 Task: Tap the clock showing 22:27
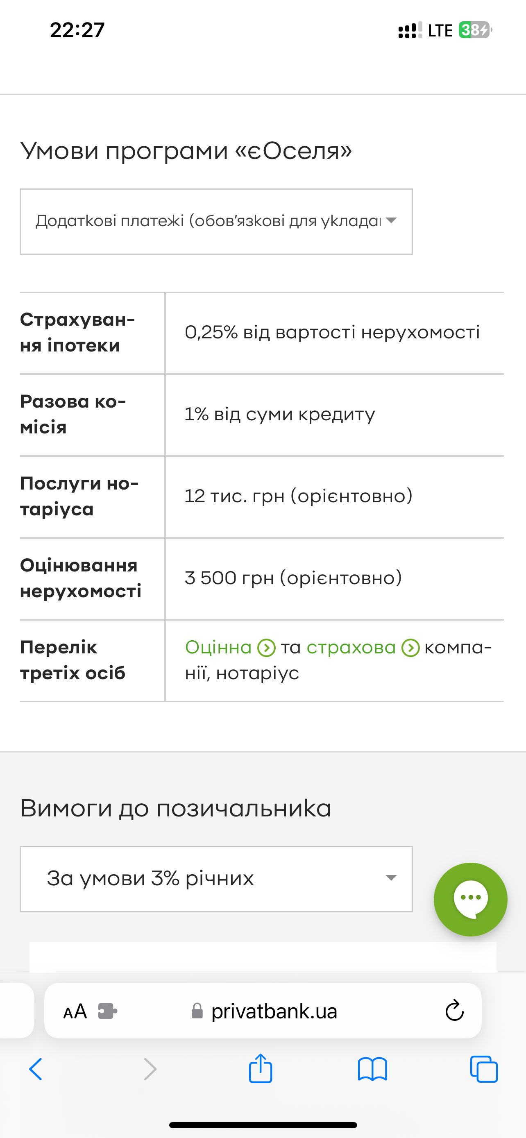(77, 30)
